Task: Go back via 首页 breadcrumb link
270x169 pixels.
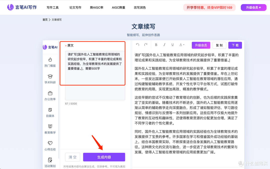Action: point(45,20)
